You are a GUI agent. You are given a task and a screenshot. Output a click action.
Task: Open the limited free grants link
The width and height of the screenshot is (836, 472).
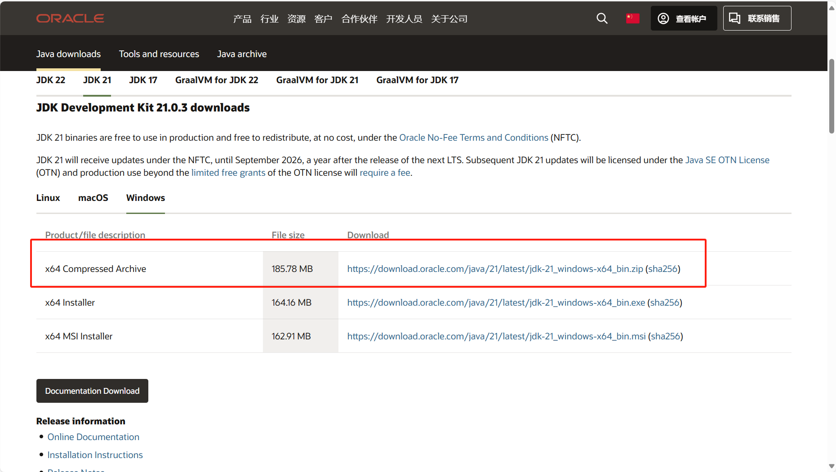pyautogui.click(x=228, y=173)
